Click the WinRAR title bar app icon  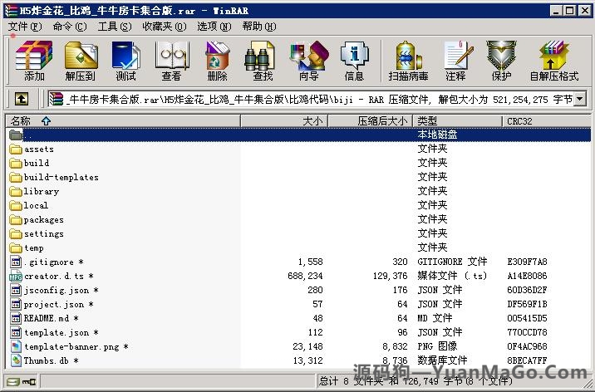point(11,11)
